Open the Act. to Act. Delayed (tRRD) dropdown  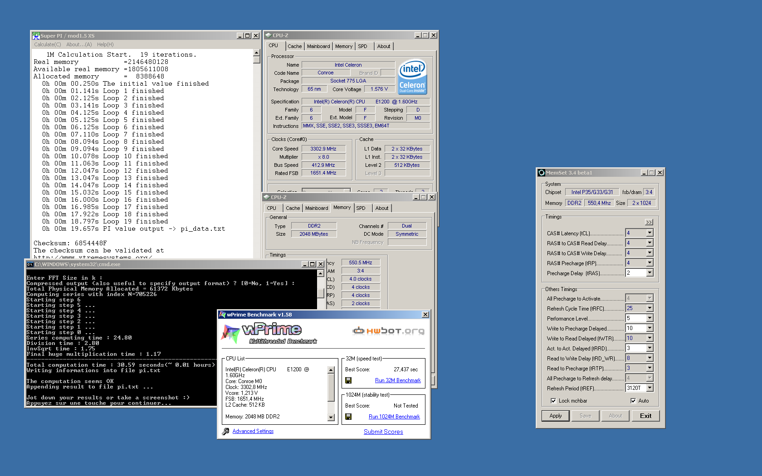(650, 348)
